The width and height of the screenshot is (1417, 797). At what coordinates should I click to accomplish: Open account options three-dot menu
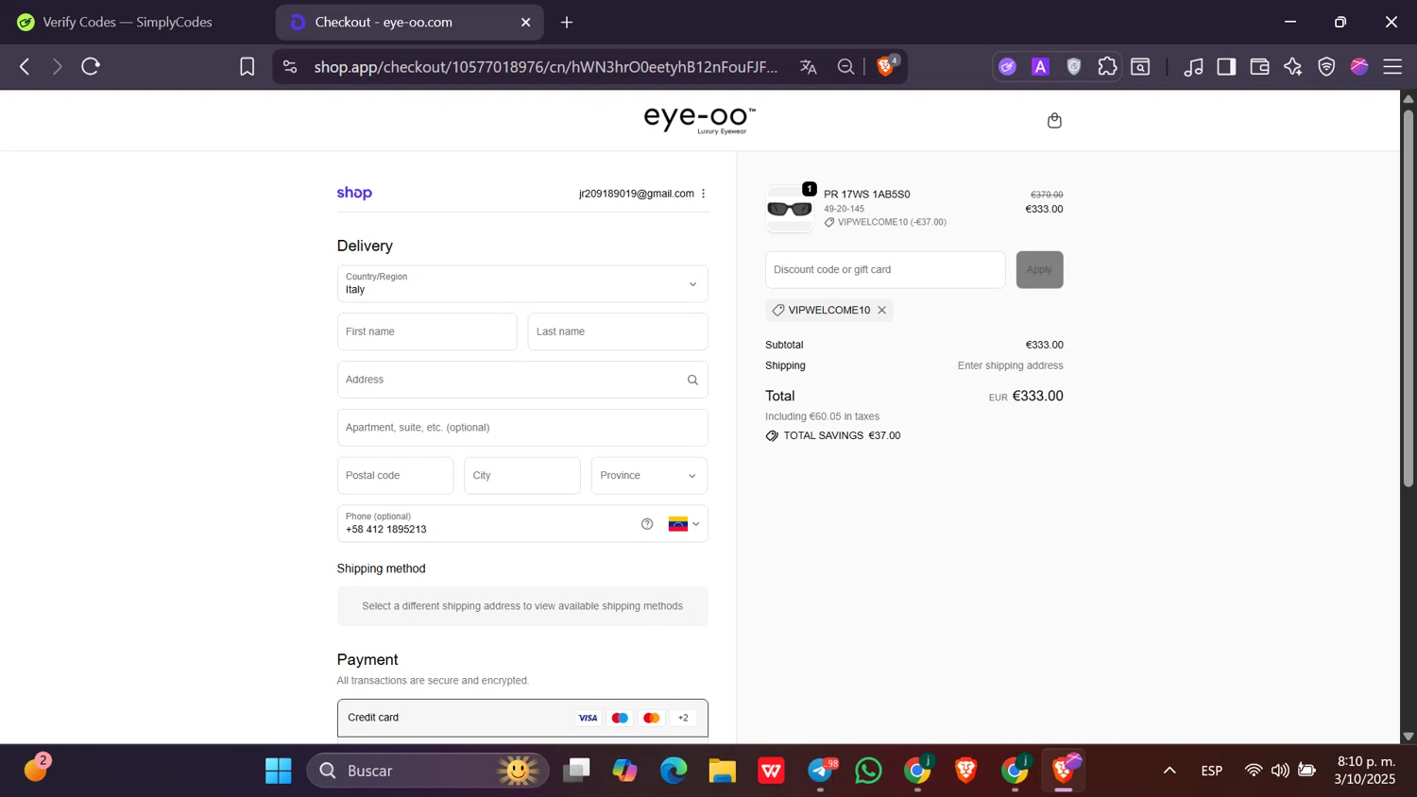(x=703, y=194)
